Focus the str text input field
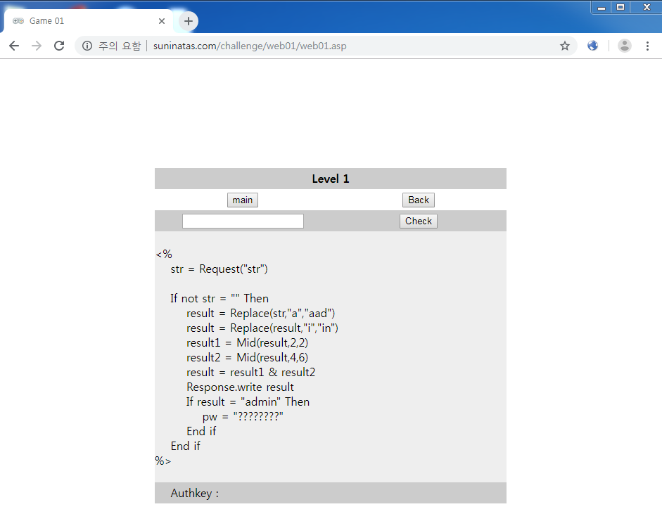The width and height of the screenshot is (662, 521). click(x=243, y=221)
